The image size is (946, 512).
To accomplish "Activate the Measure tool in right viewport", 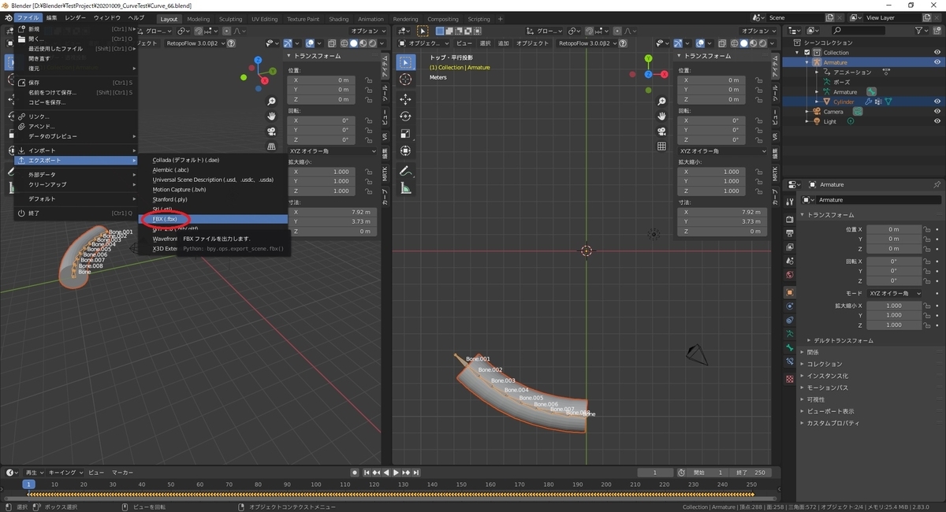I will pyautogui.click(x=406, y=187).
